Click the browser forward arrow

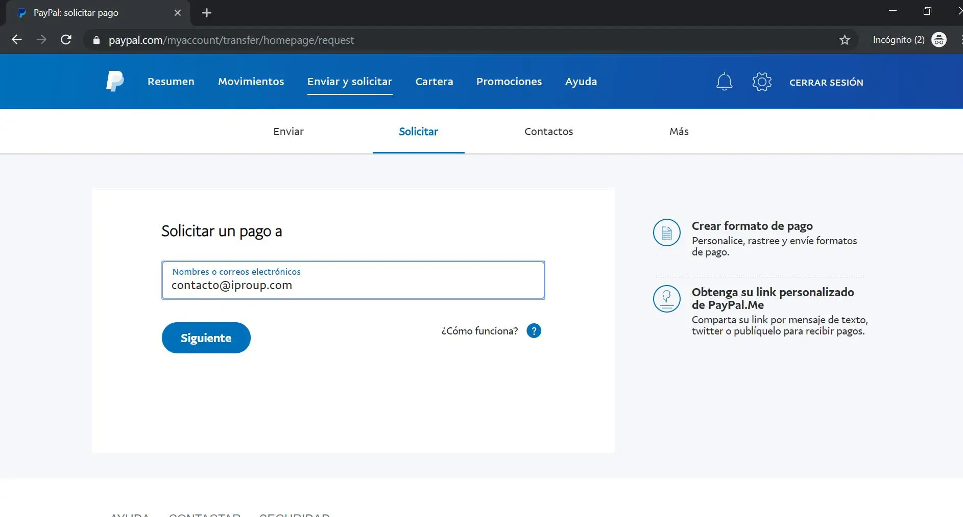41,40
